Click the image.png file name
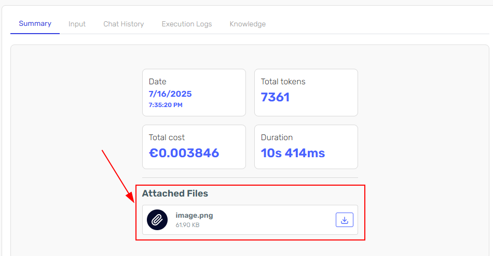This screenshot has width=493, height=256. [194, 216]
